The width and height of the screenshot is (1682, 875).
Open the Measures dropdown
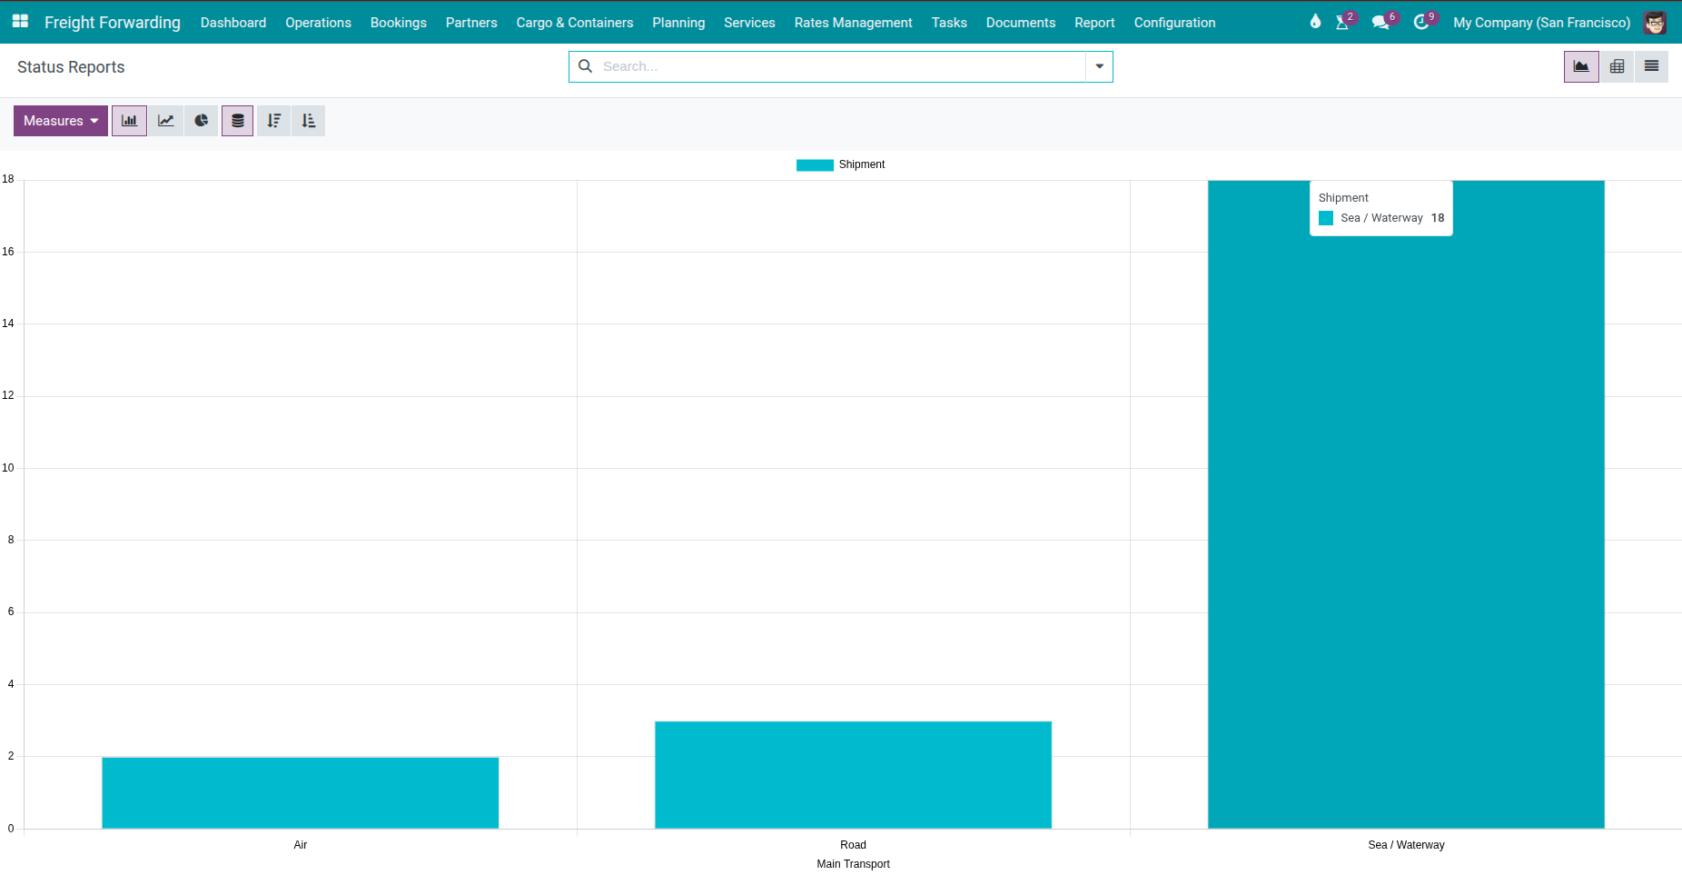pos(60,120)
